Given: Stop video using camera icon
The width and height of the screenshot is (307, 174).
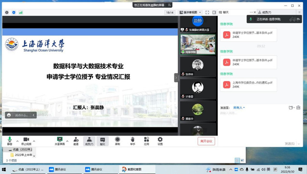Looking at the screenshot, I should [x=26, y=141].
